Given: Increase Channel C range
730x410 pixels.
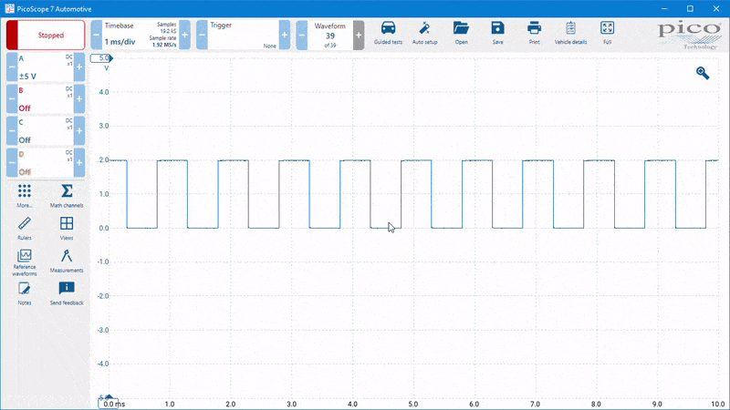Looking at the screenshot, I should click(79, 130).
